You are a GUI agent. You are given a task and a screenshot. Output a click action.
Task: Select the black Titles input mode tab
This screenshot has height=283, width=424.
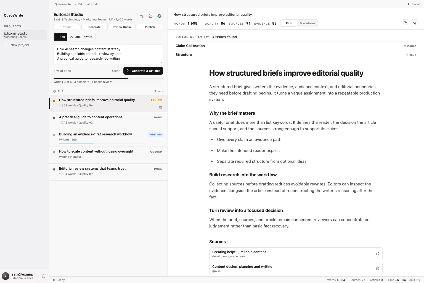tap(61, 37)
